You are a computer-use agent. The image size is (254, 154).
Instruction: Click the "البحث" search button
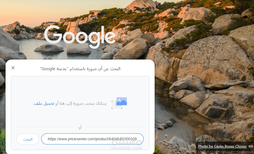pos(28,139)
